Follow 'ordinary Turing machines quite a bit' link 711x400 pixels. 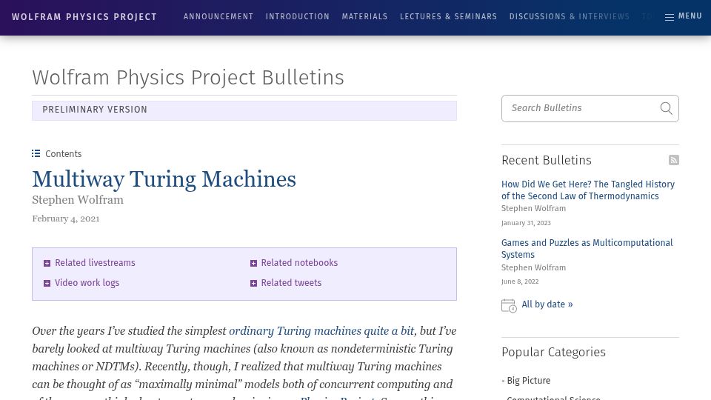321,330
